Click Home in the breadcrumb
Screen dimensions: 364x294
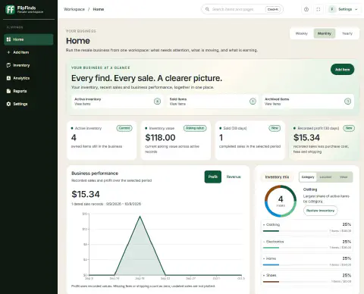pyautogui.click(x=99, y=9)
